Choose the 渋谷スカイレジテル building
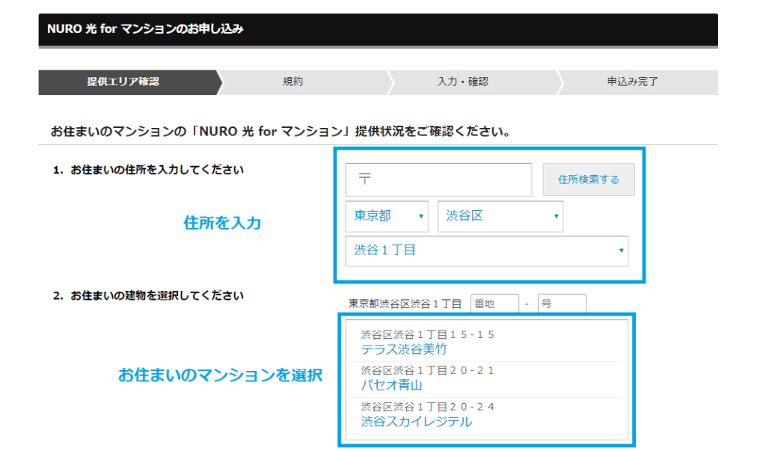The image size is (766, 451). click(x=416, y=422)
